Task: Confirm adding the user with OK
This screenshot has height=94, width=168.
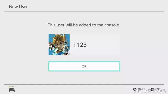Action: 84,66
